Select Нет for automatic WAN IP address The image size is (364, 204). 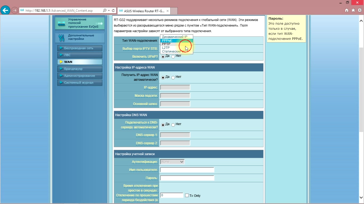click(x=173, y=77)
